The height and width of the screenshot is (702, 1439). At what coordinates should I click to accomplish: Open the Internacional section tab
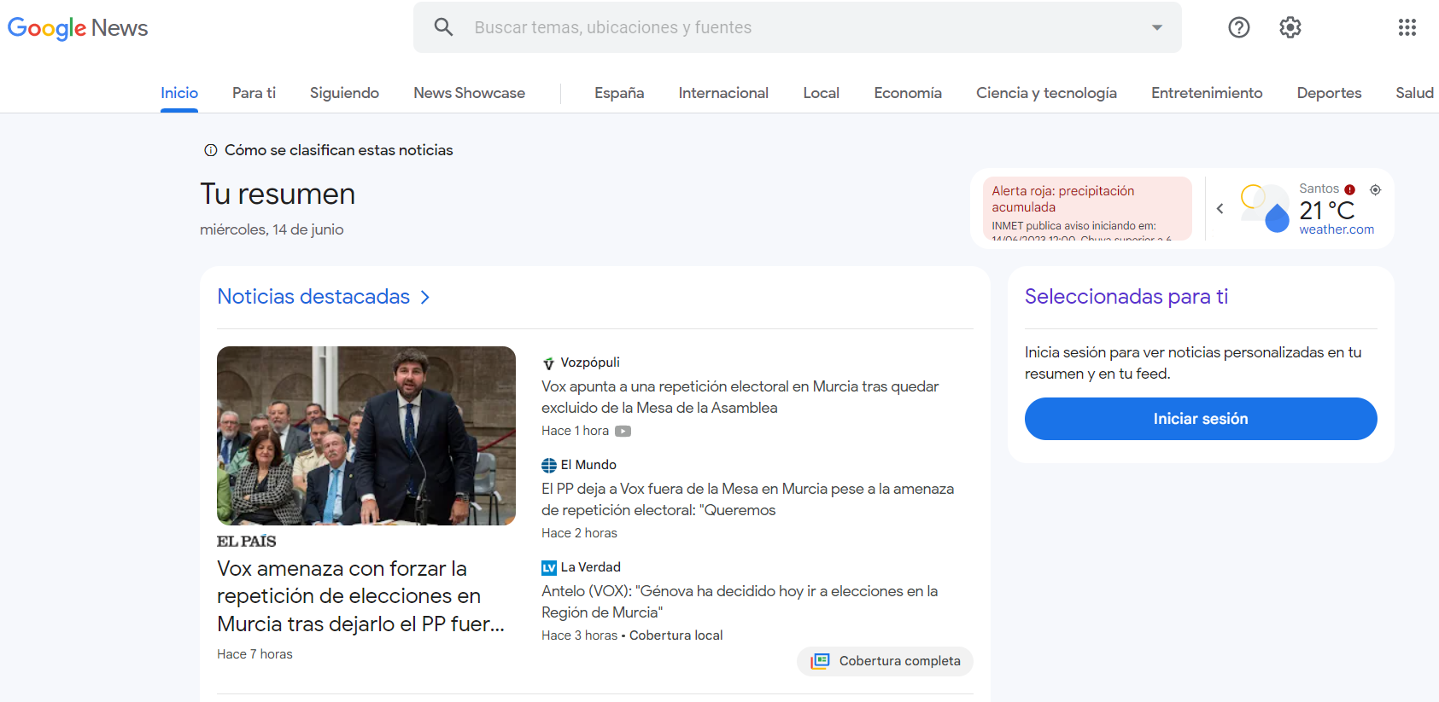[723, 93]
